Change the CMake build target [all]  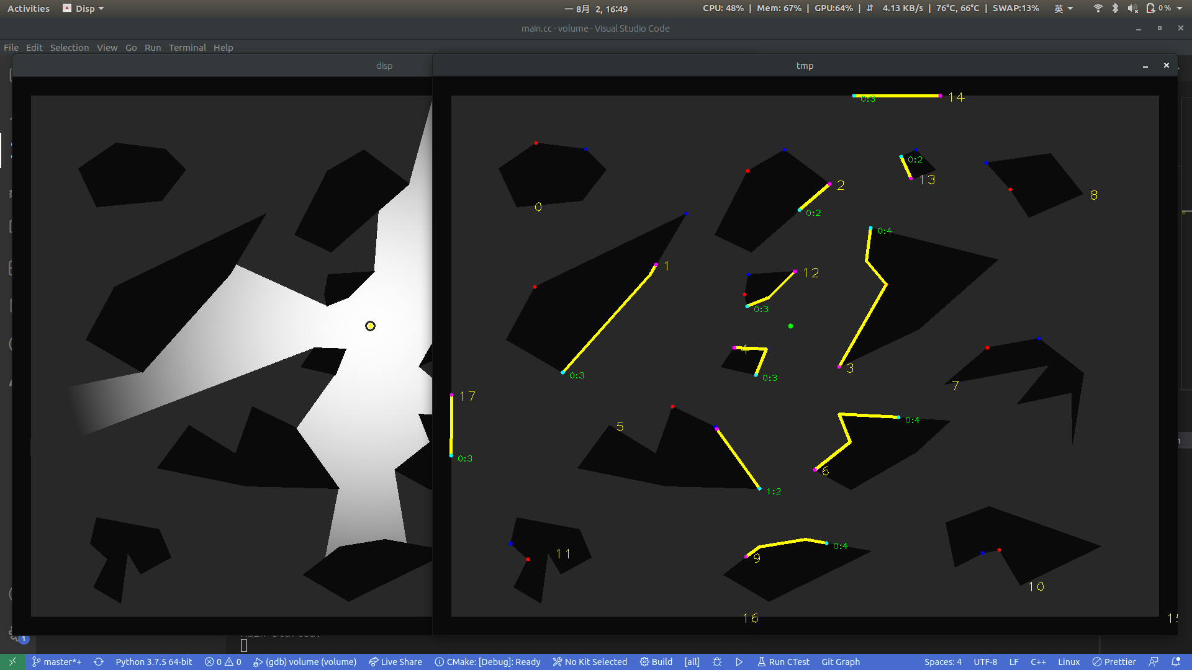click(x=691, y=662)
